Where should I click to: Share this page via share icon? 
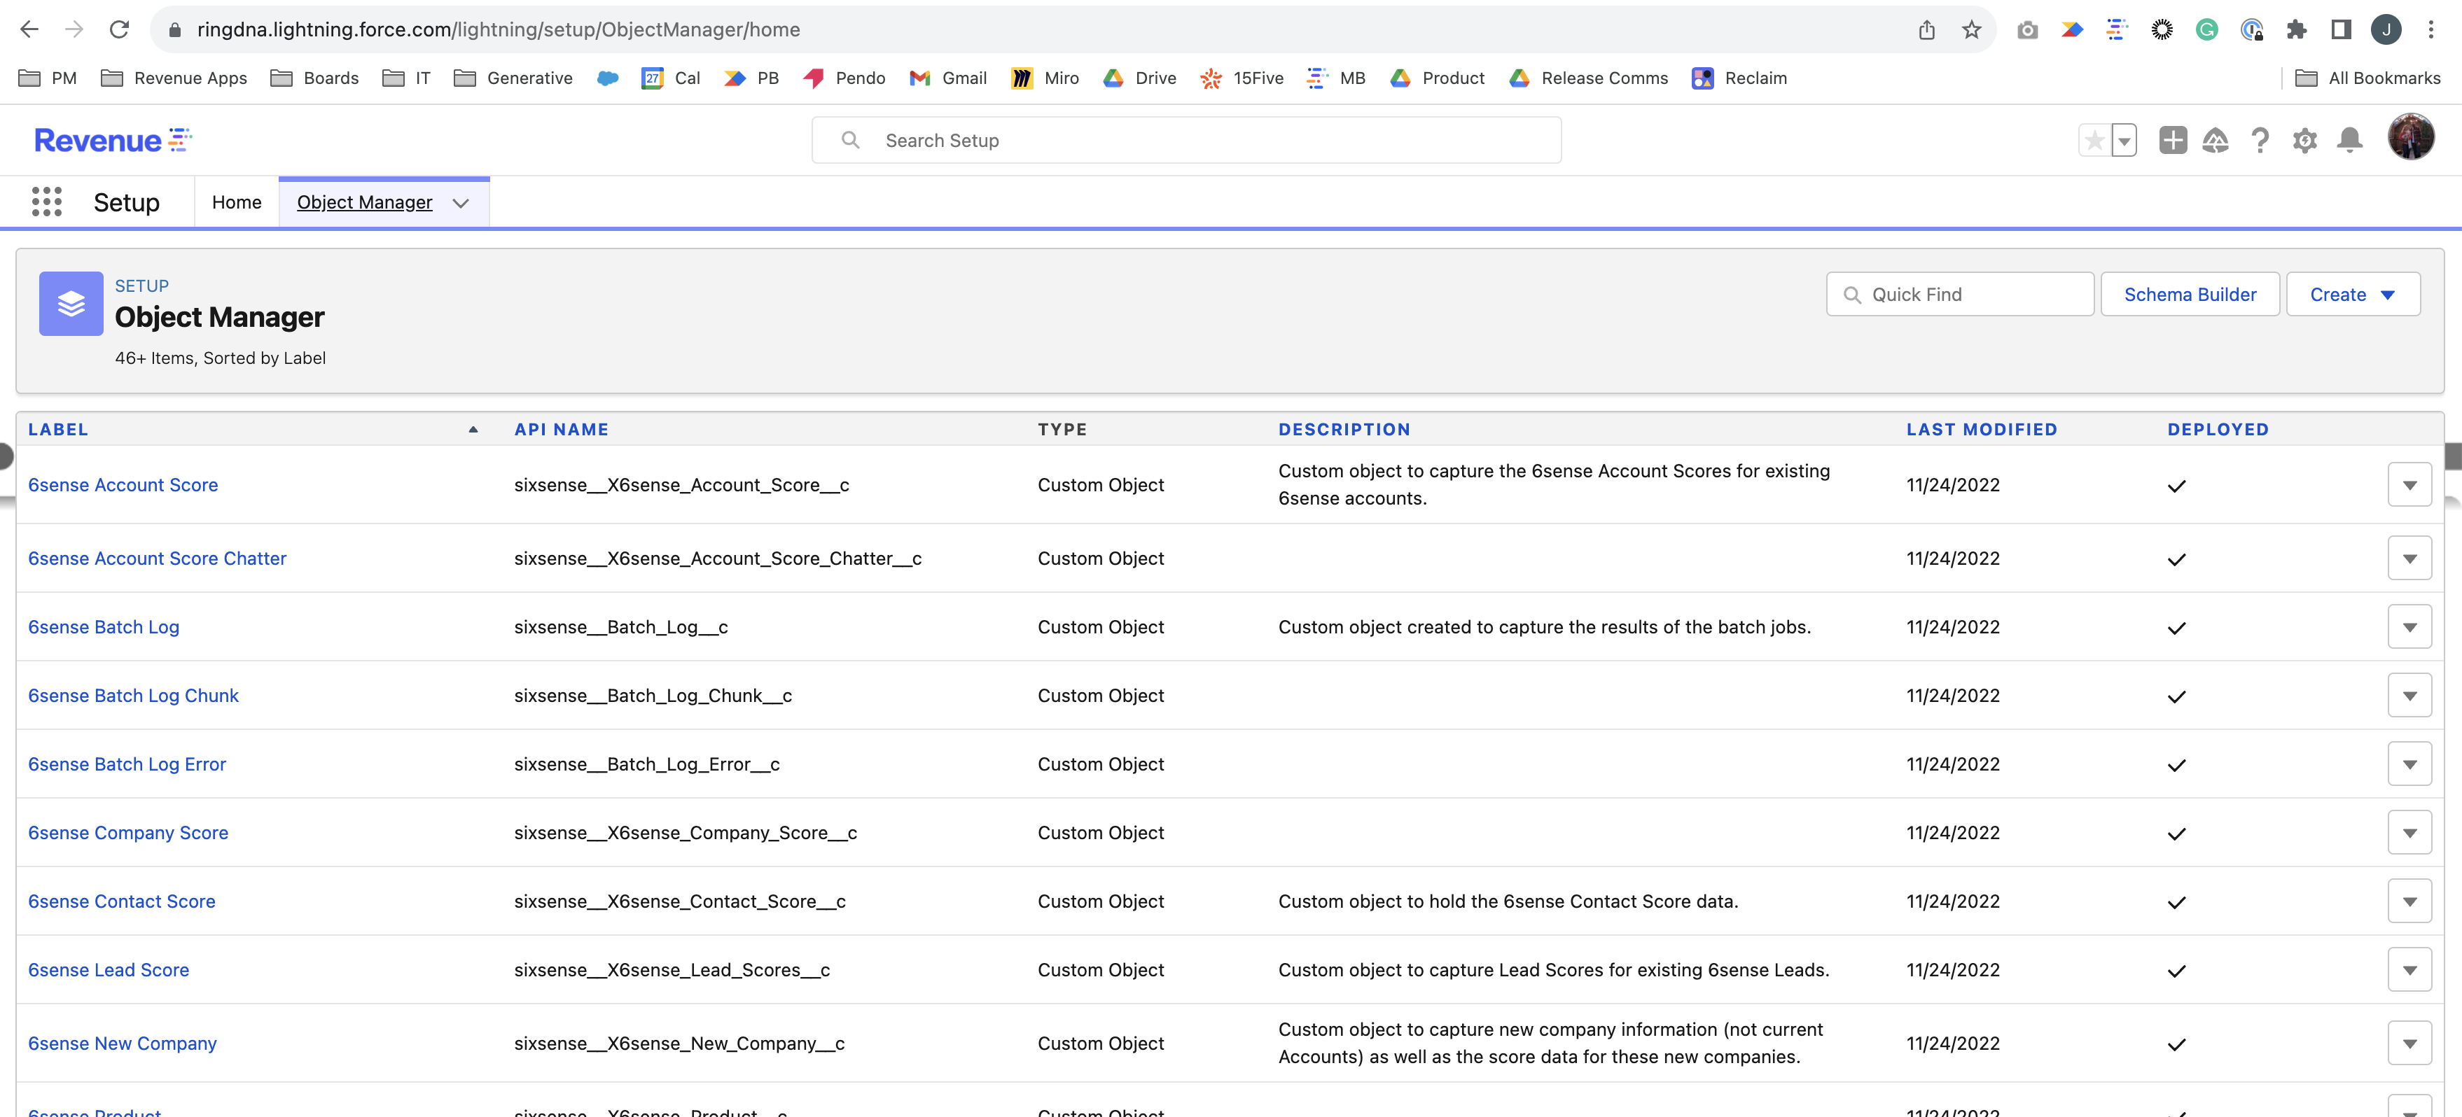(1927, 29)
